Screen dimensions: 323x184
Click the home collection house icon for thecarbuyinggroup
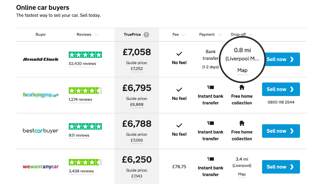[242, 88]
